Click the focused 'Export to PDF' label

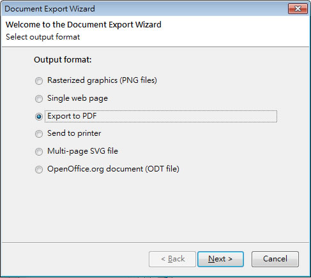tap(72, 116)
